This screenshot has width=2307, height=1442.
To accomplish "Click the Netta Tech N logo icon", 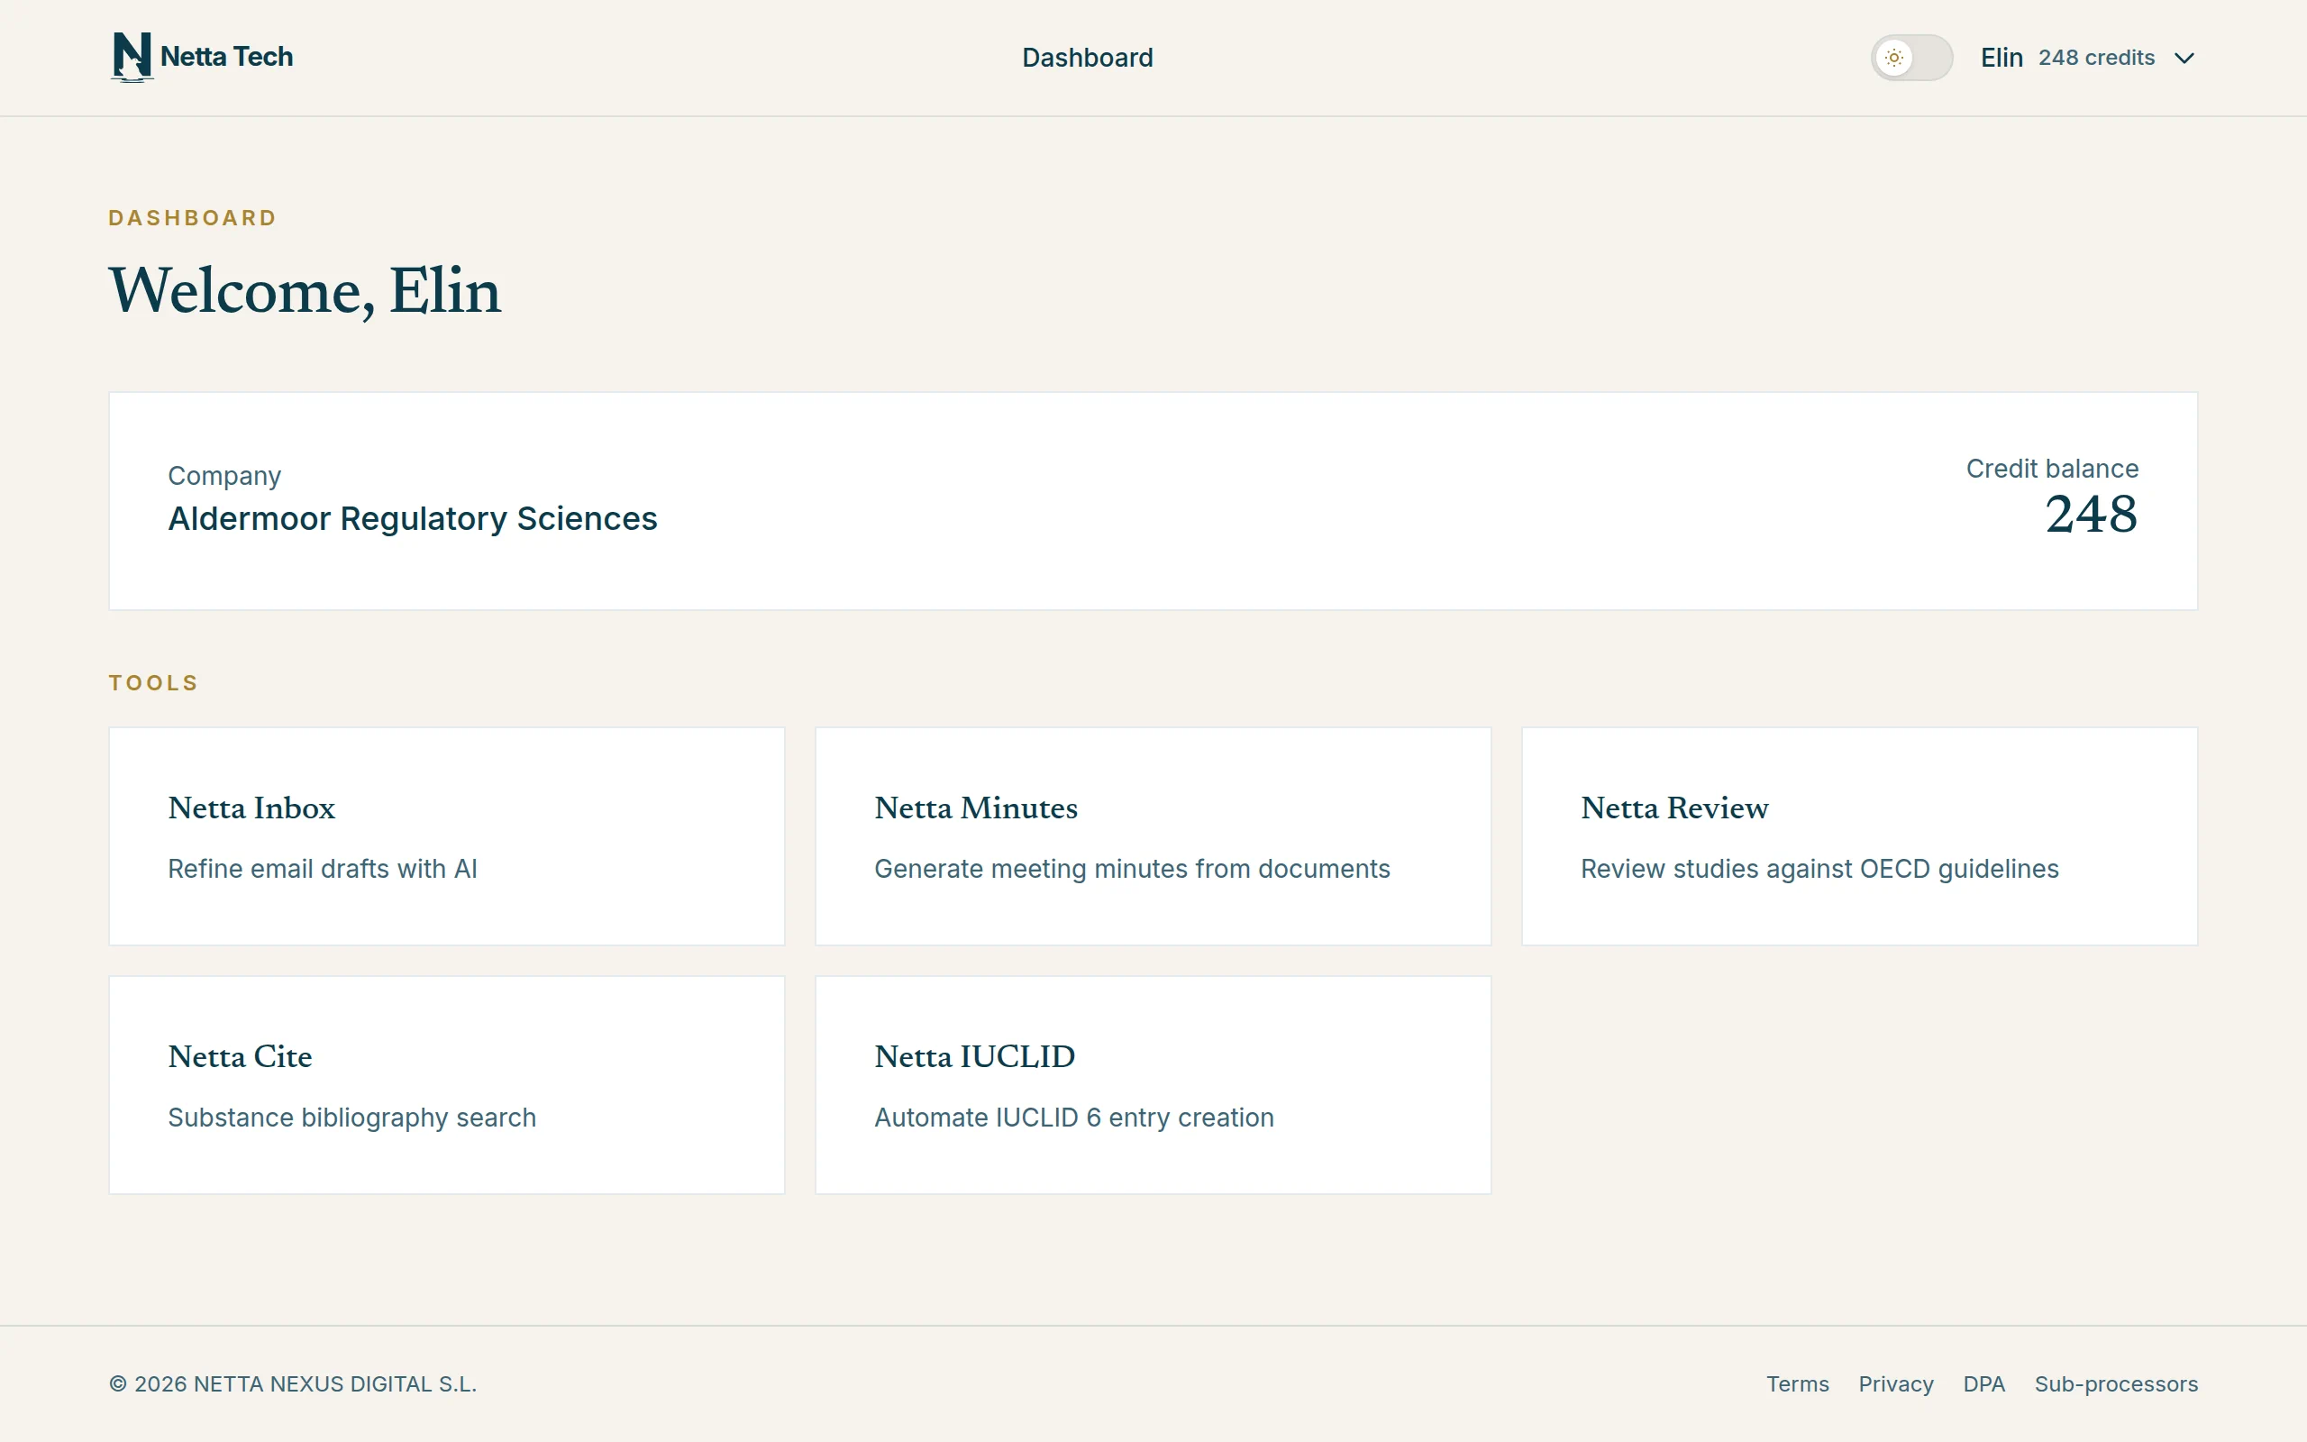I will tap(132, 57).
